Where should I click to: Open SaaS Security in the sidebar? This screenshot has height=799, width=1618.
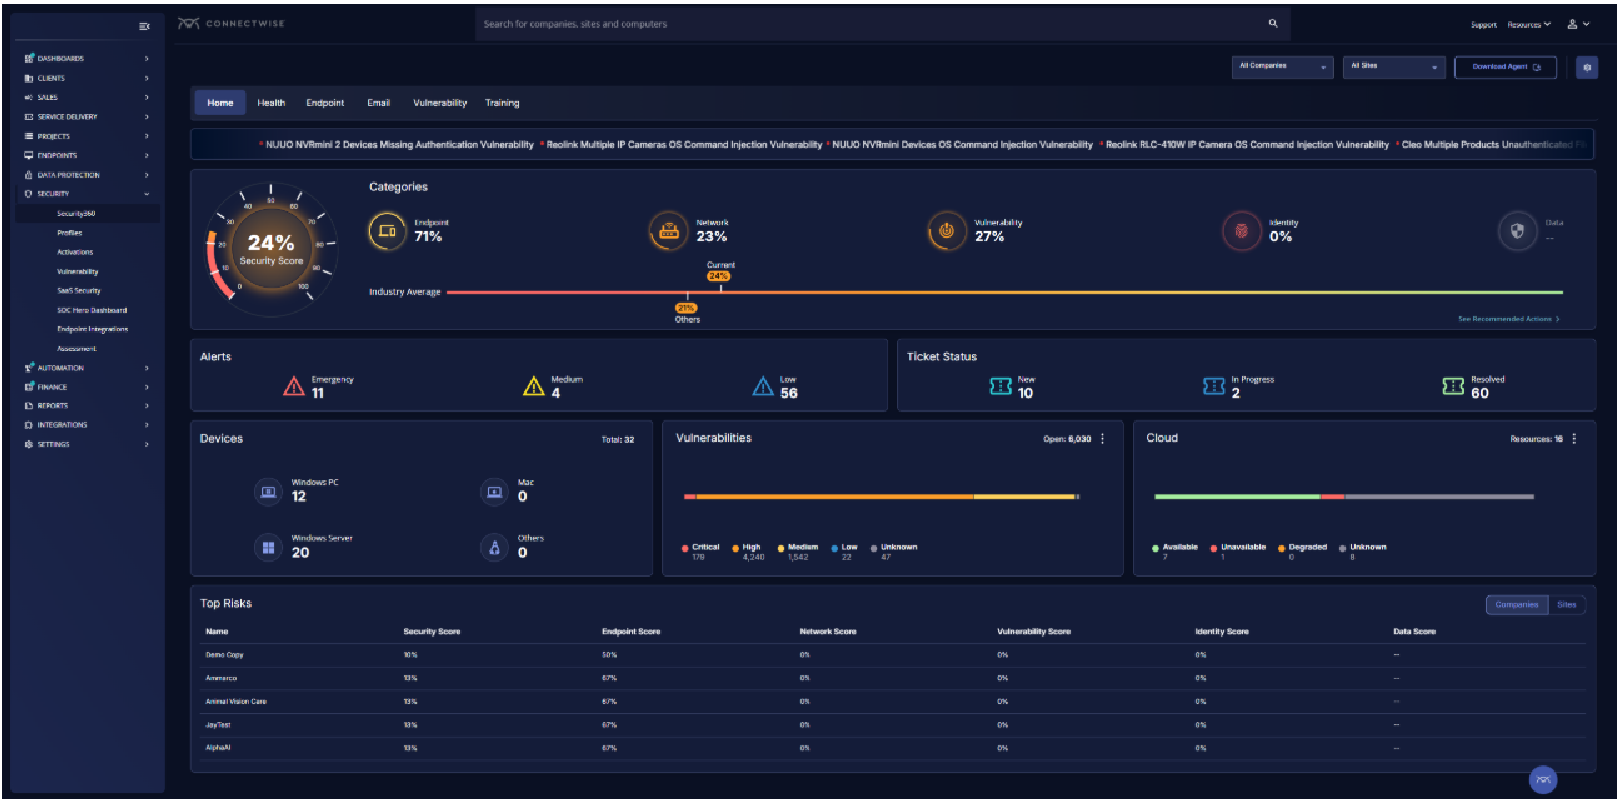(x=79, y=291)
